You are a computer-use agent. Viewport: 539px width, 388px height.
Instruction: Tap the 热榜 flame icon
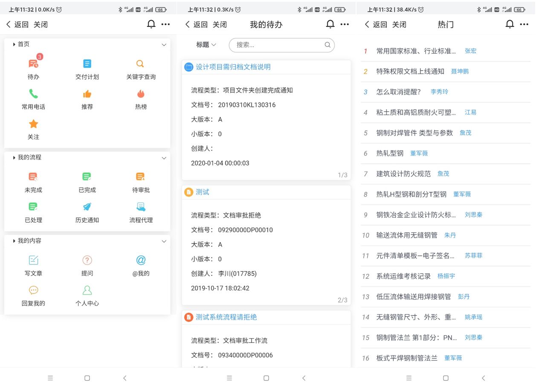pyautogui.click(x=141, y=95)
